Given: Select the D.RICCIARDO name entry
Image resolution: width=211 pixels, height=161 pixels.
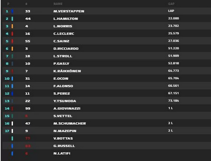Looking at the screenshot, I should (65, 49).
